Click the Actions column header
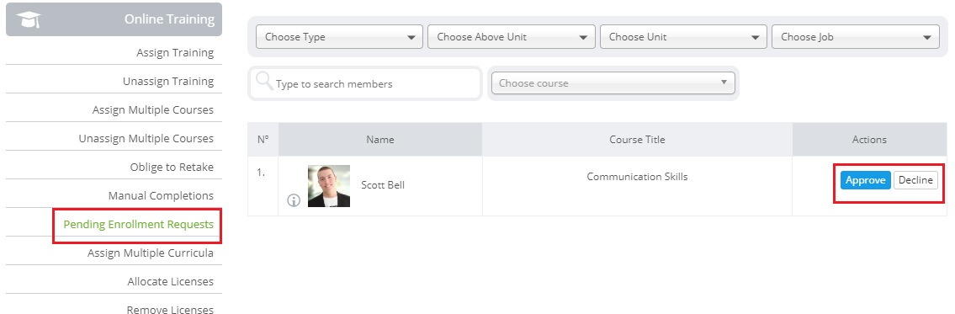The image size is (955, 314). click(x=869, y=140)
